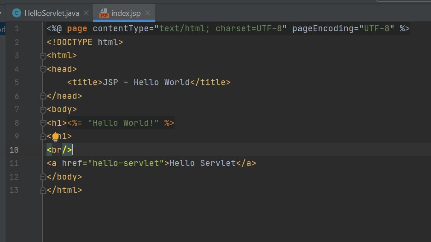Click the JSP file icon on index.jsp tab
The width and height of the screenshot is (431, 242).
(104, 13)
